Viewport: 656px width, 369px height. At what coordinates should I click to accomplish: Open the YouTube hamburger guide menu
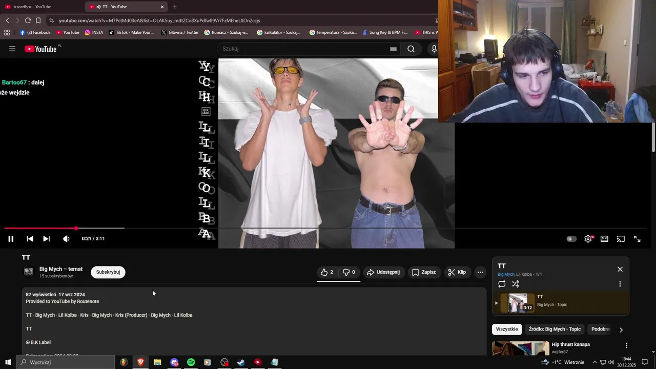[12, 49]
